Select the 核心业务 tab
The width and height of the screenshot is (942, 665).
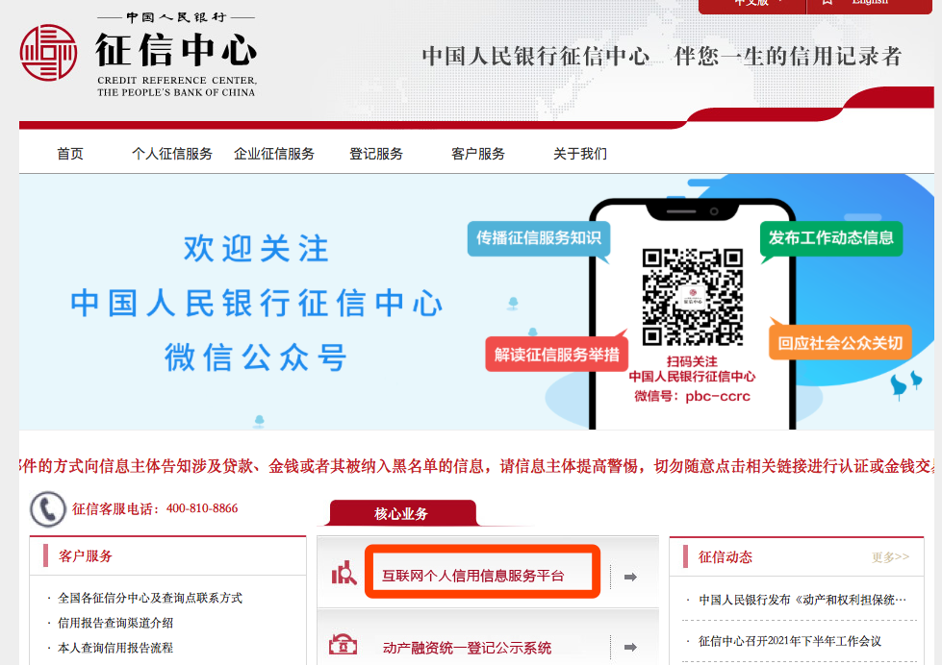click(401, 513)
